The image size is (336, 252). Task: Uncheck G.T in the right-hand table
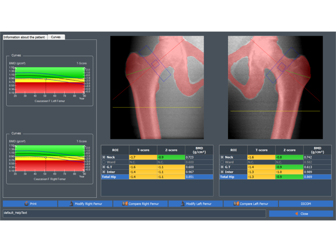(222, 167)
